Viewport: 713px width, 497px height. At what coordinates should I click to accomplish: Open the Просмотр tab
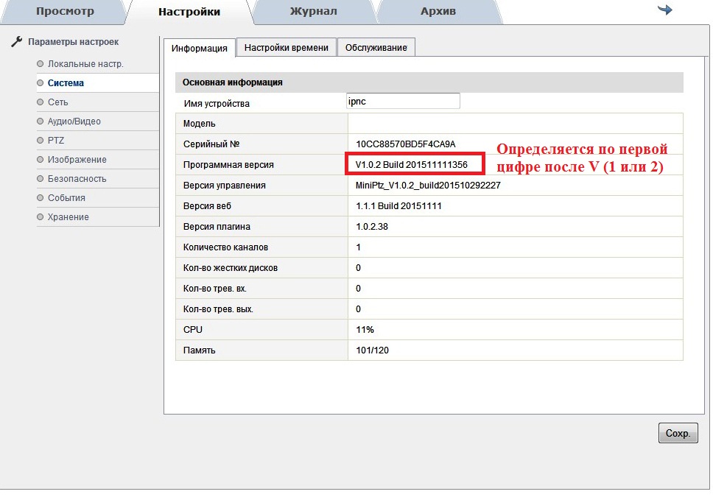pos(65,11)
